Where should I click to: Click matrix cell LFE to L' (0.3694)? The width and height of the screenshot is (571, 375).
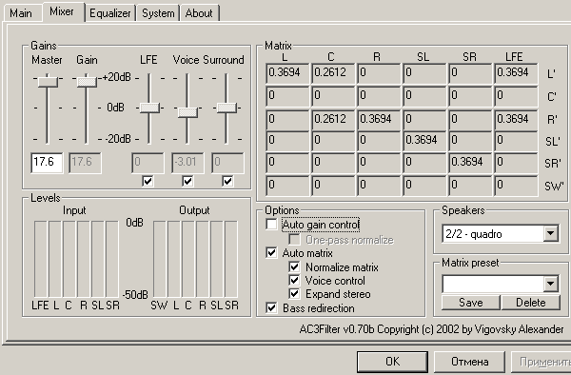pos(516,74)
